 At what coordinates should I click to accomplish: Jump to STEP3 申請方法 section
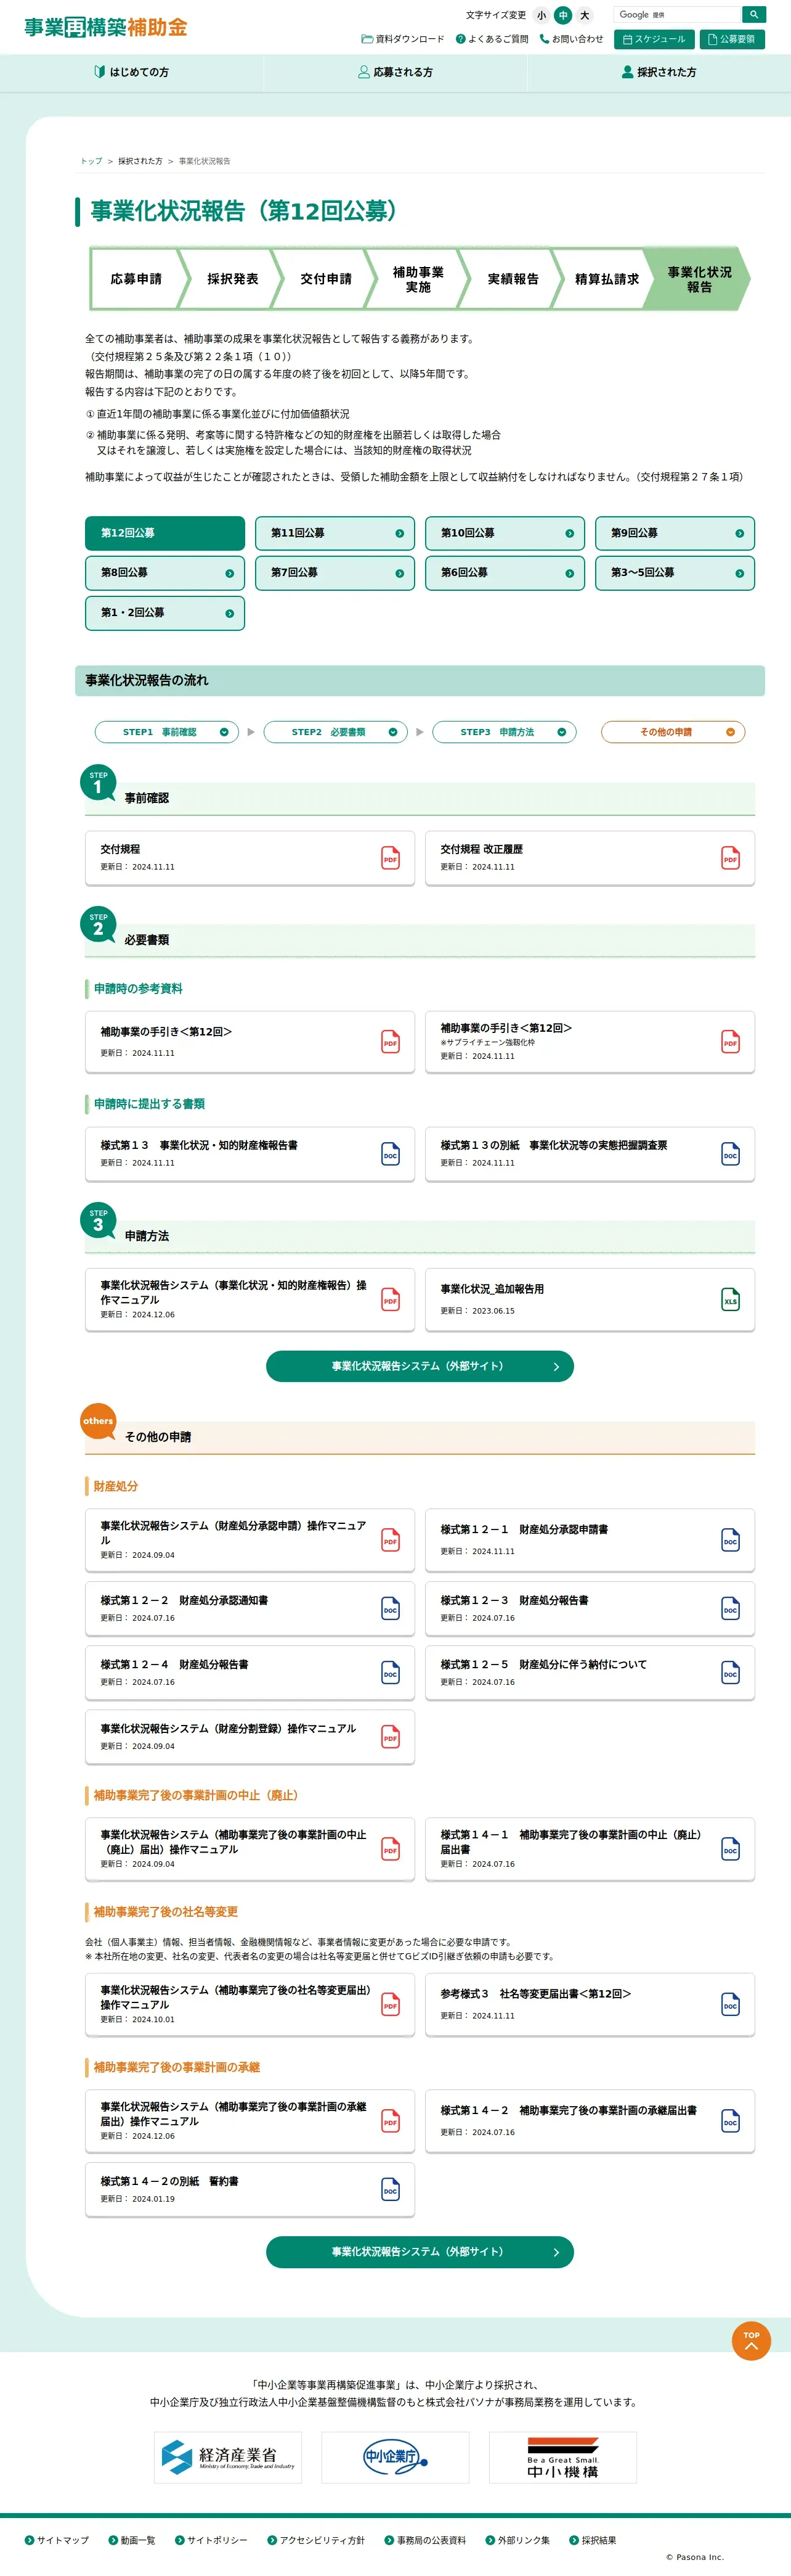click(505, 732)
